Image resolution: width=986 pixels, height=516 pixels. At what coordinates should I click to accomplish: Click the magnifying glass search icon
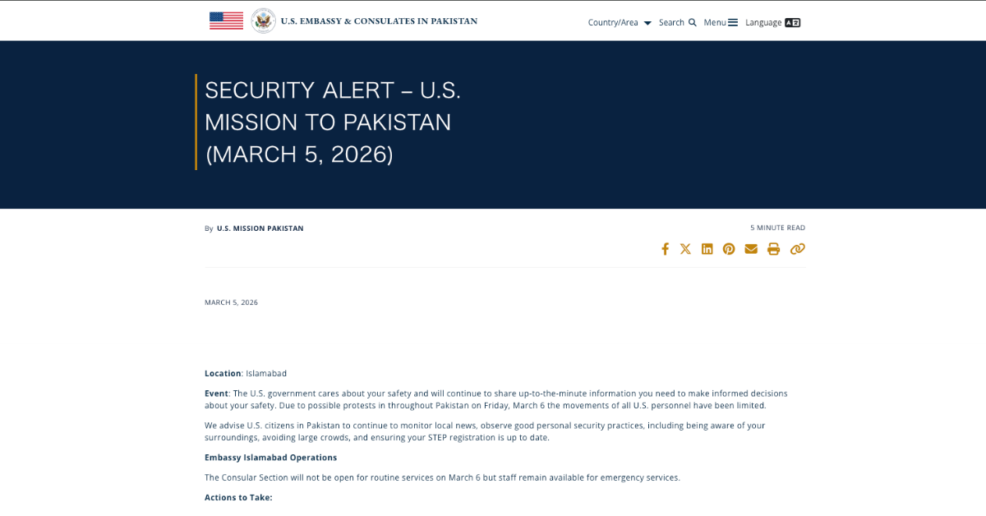click(693, 23)
